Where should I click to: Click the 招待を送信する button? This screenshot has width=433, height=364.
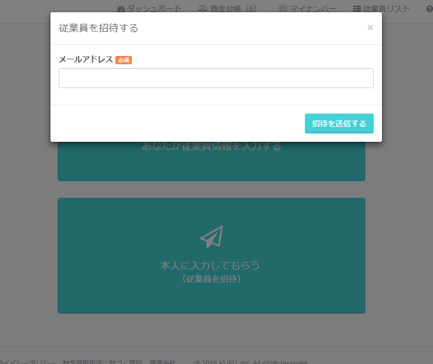(x=339, y=124)
